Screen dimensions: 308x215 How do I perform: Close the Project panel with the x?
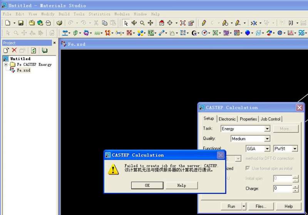(x=54, y=43)
